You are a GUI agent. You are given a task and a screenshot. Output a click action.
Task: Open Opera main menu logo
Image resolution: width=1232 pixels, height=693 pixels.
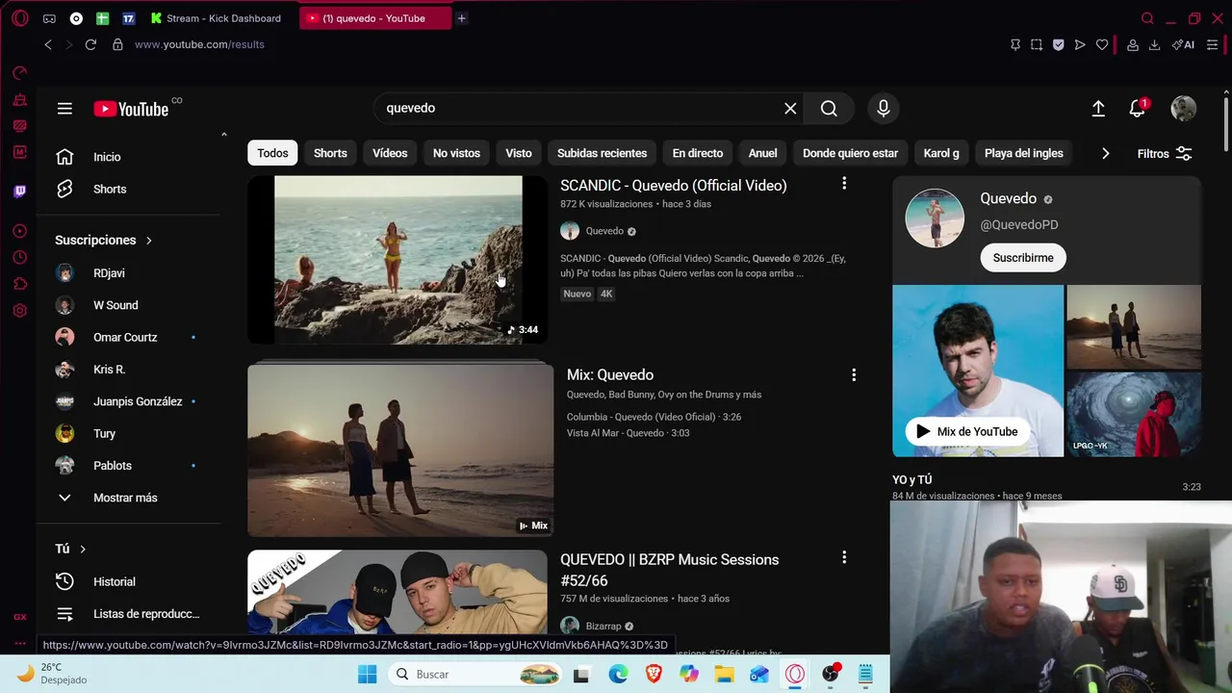pyautogui.click(x=19, y=18)
